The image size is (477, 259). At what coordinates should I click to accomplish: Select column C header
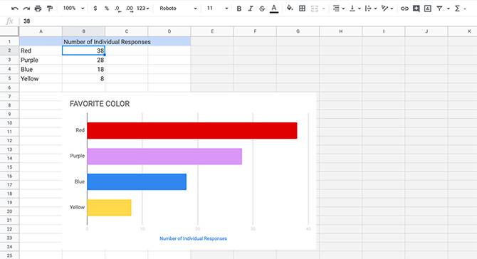pos(127,31)
